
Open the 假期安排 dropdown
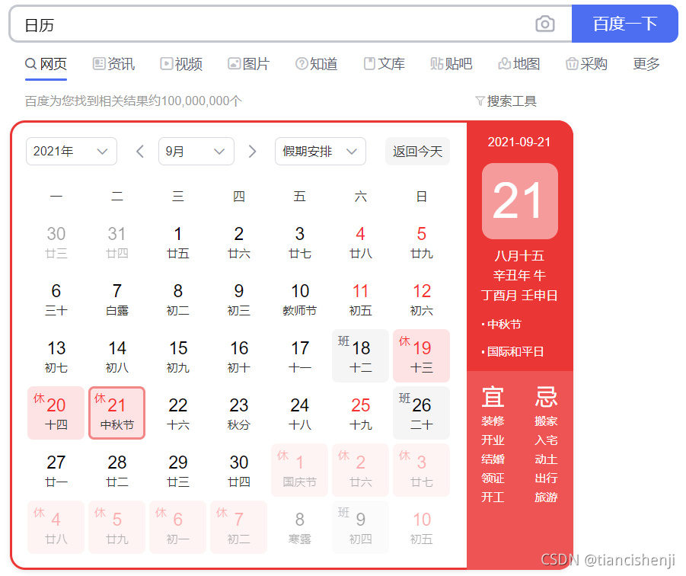(321, 152)
